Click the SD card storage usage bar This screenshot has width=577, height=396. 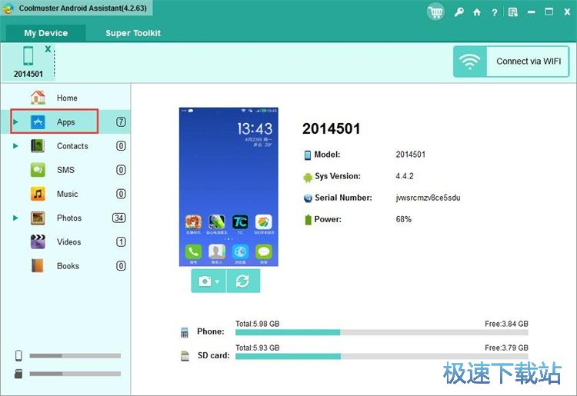[x=382, y=356]
